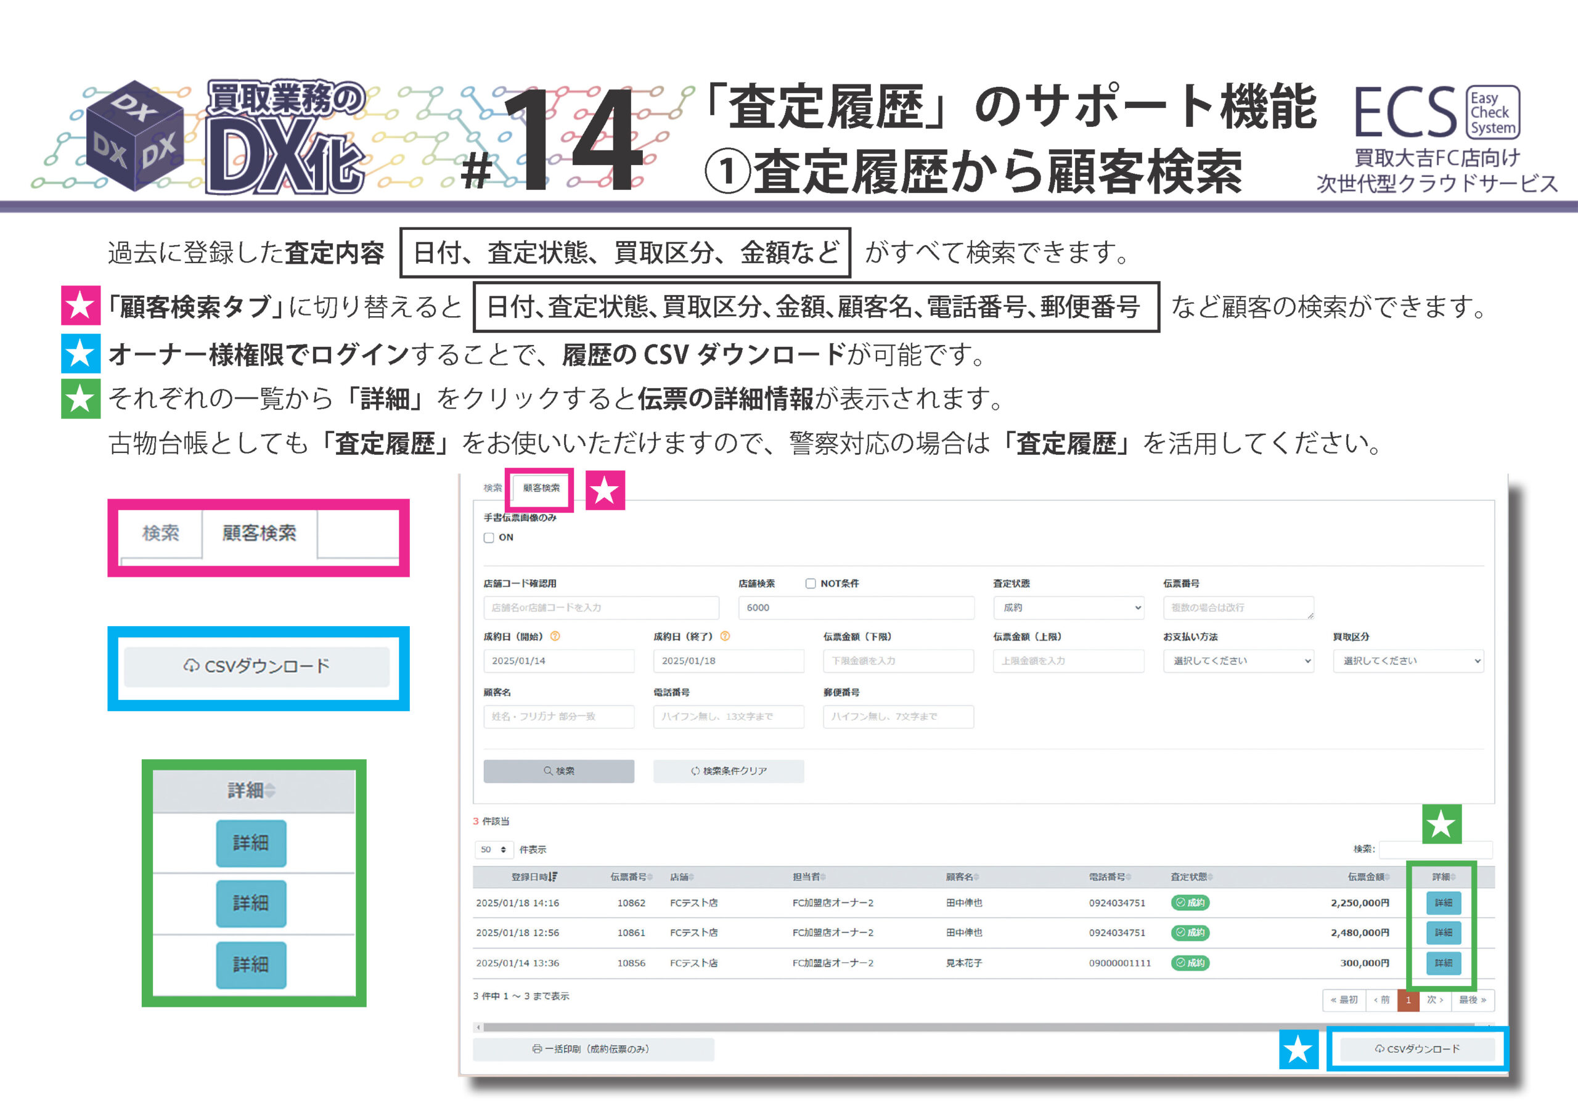
Task: Open the お支払い方法 dropdown
Action: pos(1238,661)
